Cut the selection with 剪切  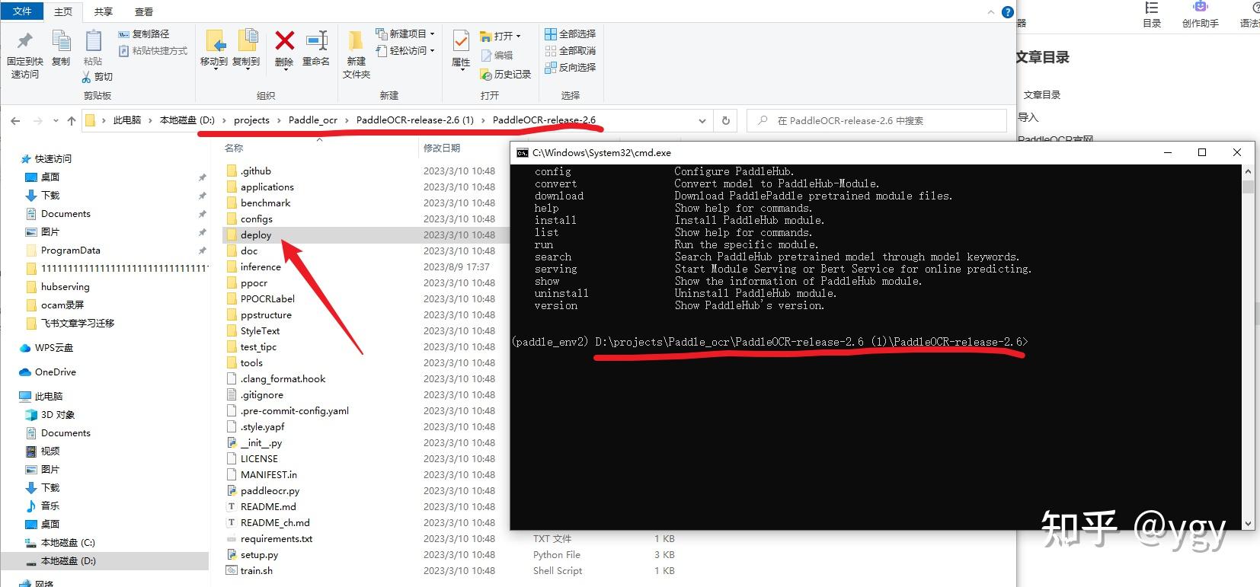(98, 77)
